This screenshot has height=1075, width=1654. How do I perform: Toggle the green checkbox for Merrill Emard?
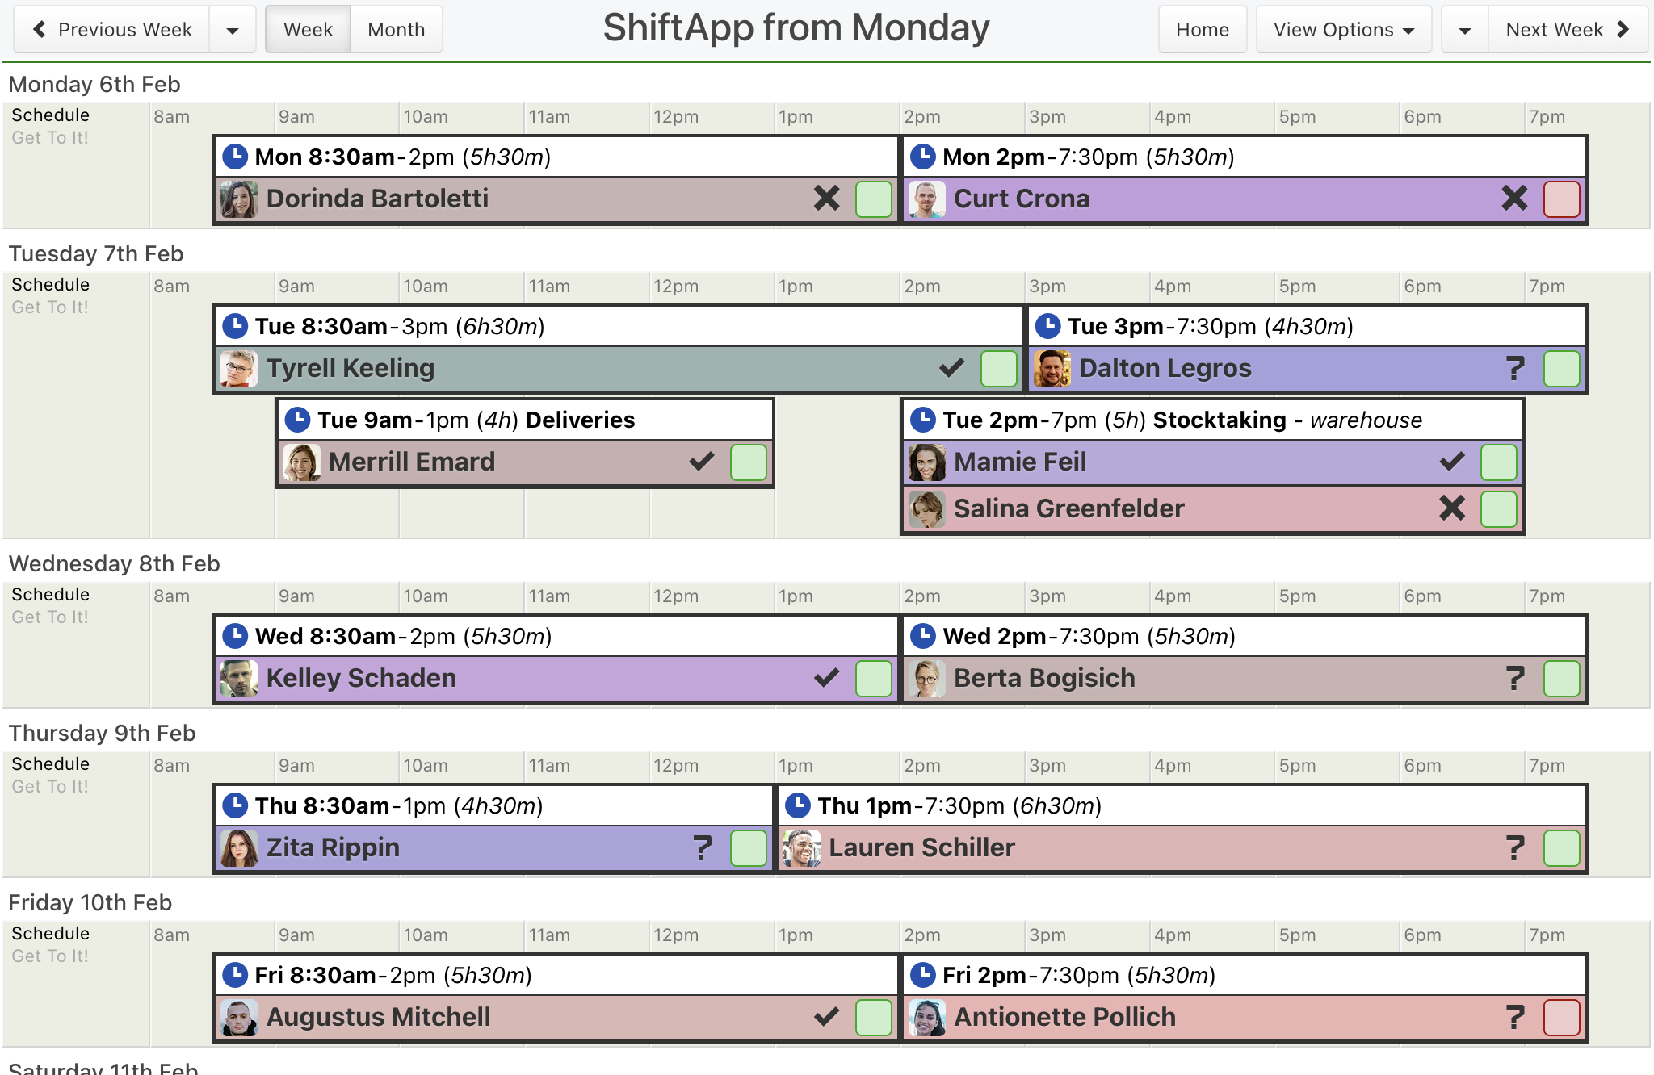(x=748, y=462)
